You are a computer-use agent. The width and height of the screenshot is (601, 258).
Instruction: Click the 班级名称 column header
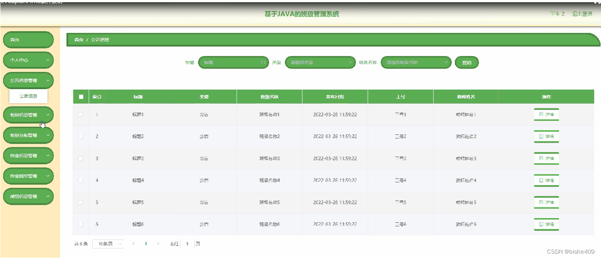click(x=270, y=97)
